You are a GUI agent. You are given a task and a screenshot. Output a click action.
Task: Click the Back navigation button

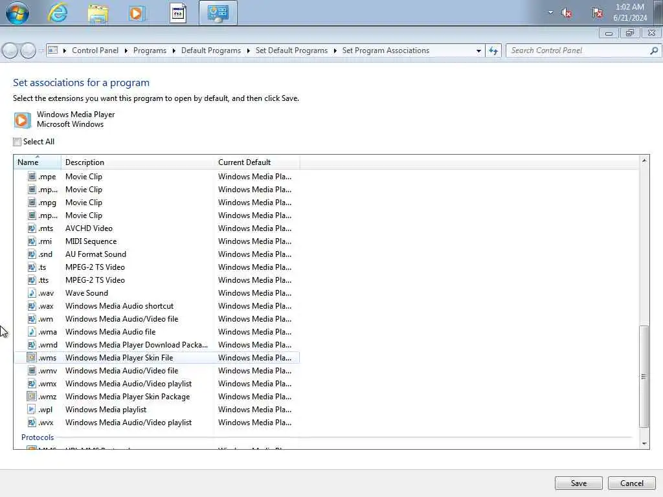[10, 50]
